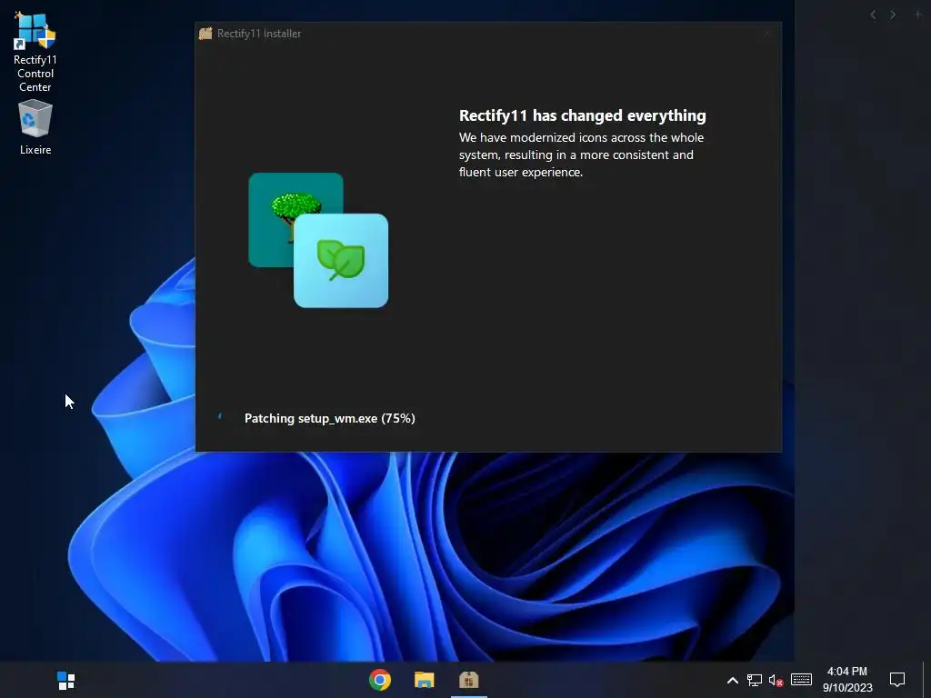Launch Google Chrome from the taskbar

[x=380, y=680]
